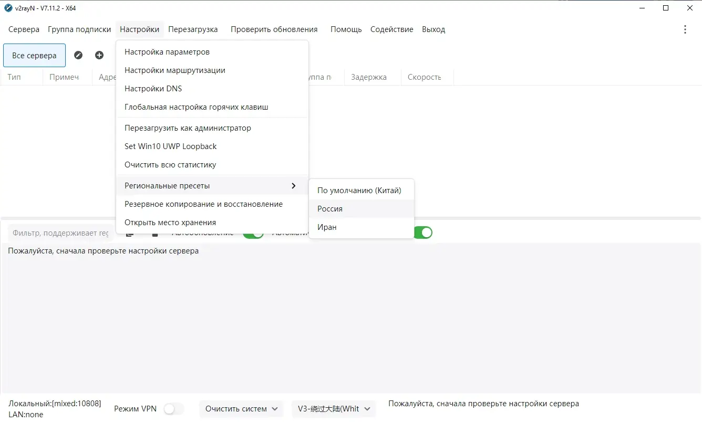Open the Очистить систем dropdown
Viewport: 702px width, 423px height.
coord(241,408)
